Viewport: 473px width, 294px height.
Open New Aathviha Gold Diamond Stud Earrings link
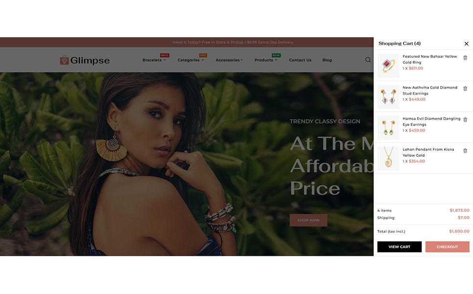(x=430, y=91)
